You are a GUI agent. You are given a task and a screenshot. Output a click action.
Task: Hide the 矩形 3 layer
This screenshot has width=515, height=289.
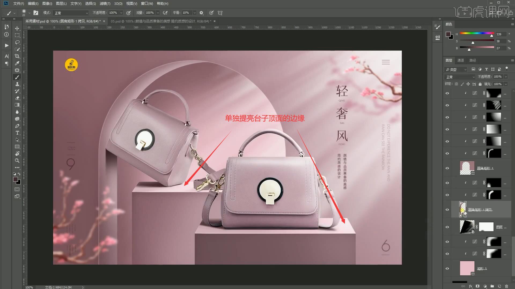click(447, 269)
